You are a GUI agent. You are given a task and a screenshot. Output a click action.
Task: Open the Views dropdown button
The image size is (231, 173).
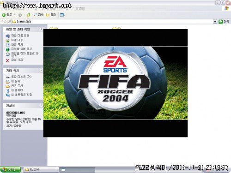(62, 15)
